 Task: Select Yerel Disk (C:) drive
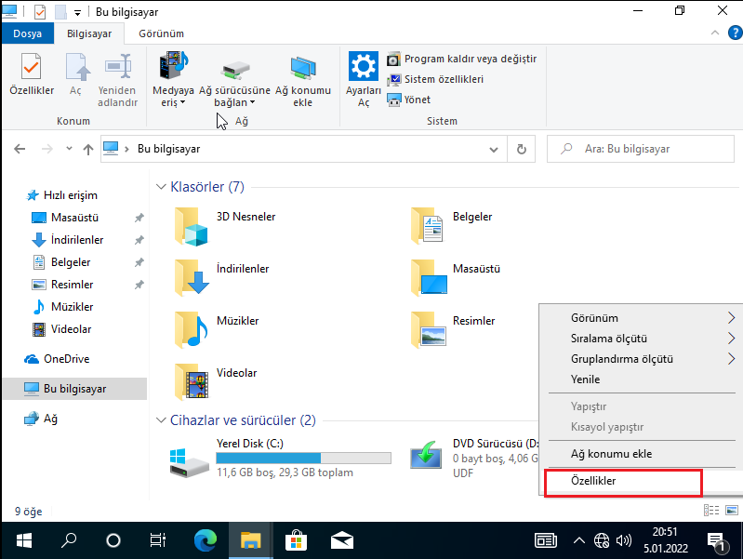coord(281,459)
